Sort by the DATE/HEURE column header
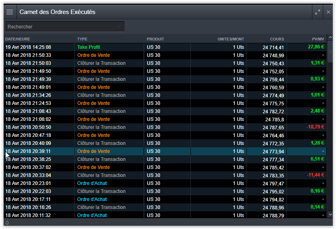Viewport: 336px width, 229px height. coord(18,39)
